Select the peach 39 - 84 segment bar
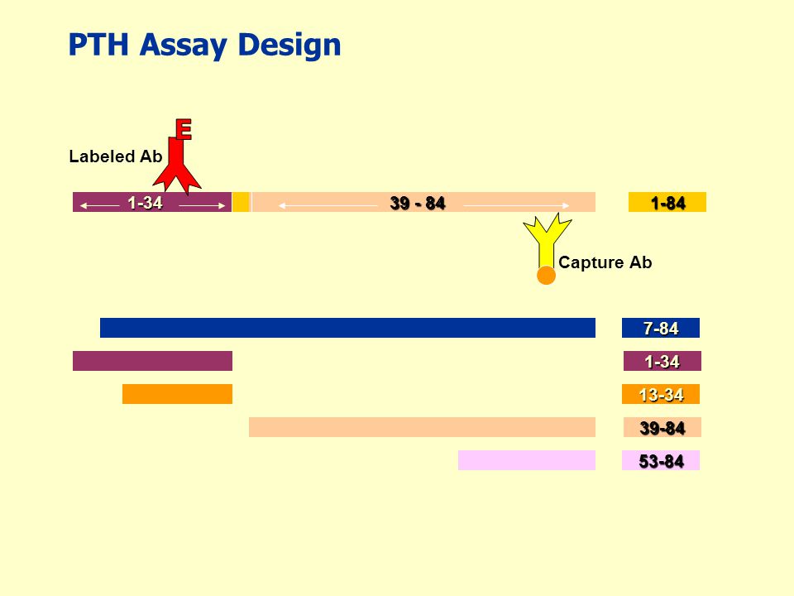794x596 pixels. pyautogui.click(x=423, y=202)
